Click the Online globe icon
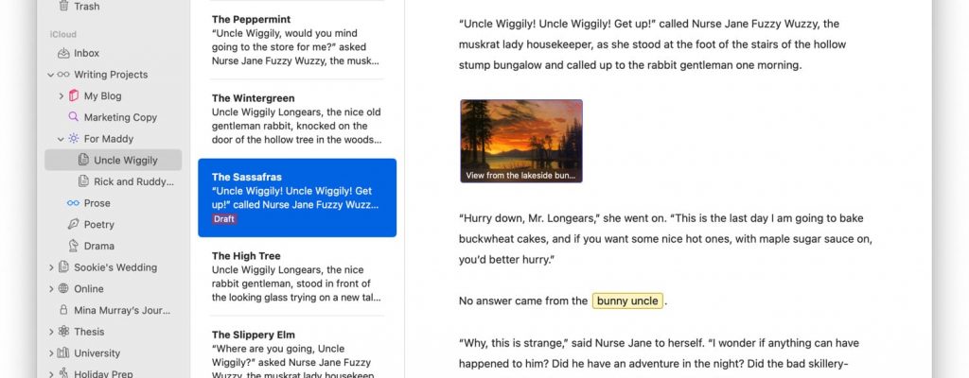This screenshot has width=969, height=378. pyautogui.click(x=63, y=288)
